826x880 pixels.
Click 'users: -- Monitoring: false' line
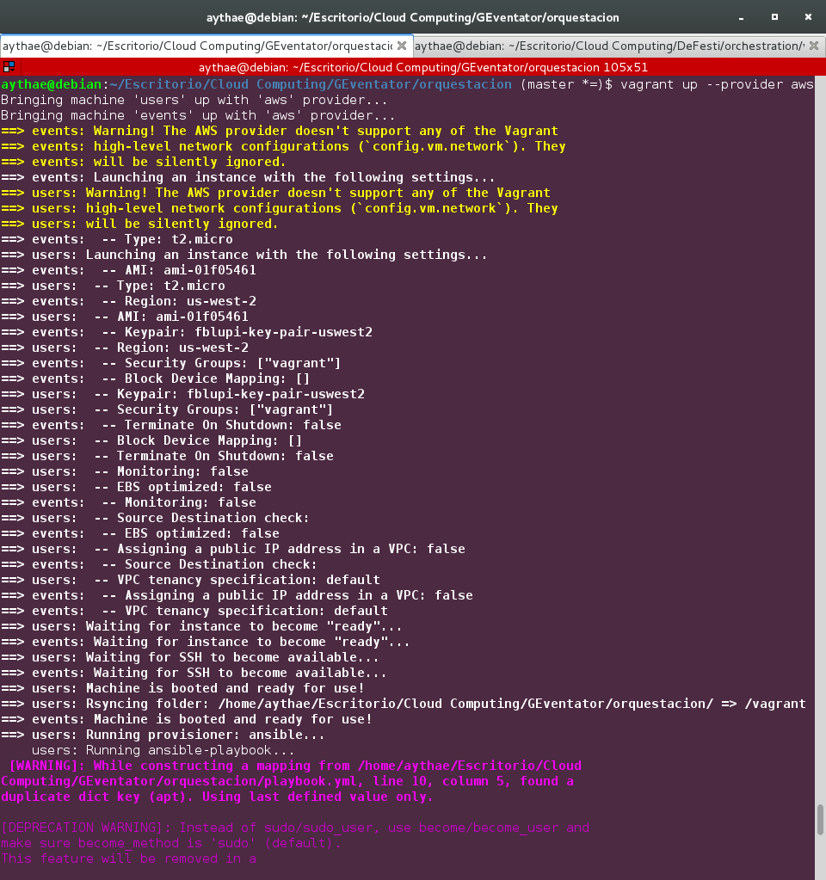click(125, 471)
